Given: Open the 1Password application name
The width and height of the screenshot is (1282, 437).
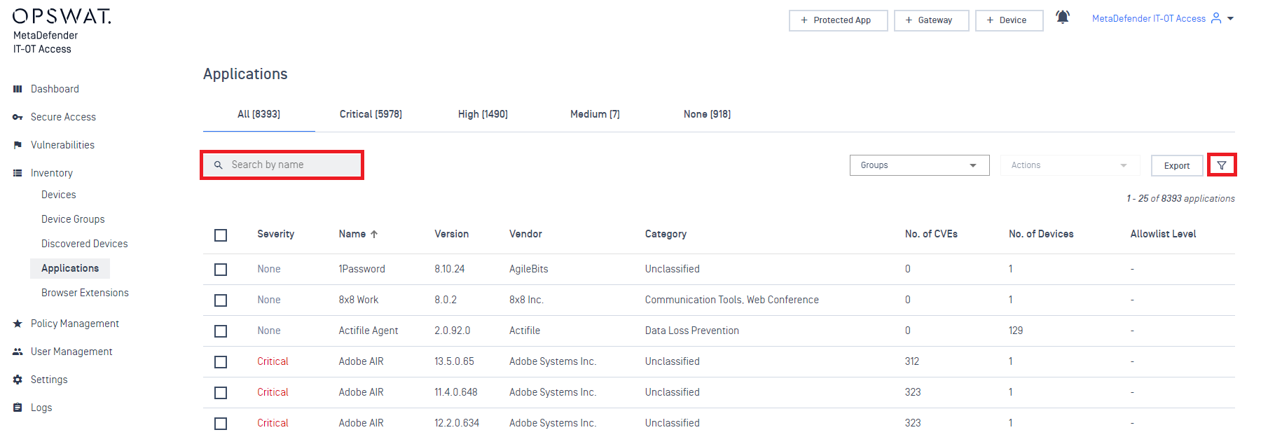Looking at the screenshot, I should 362,269.
